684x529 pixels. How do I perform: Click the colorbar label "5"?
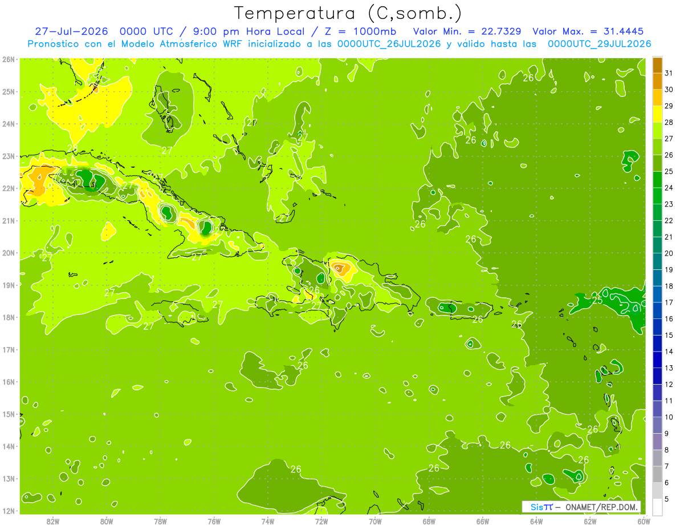(x=667, y=499)
